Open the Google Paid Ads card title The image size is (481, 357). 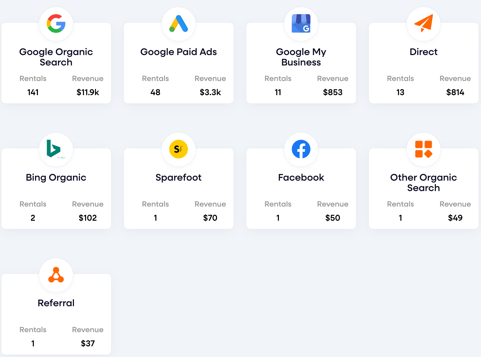click(179, 52)
